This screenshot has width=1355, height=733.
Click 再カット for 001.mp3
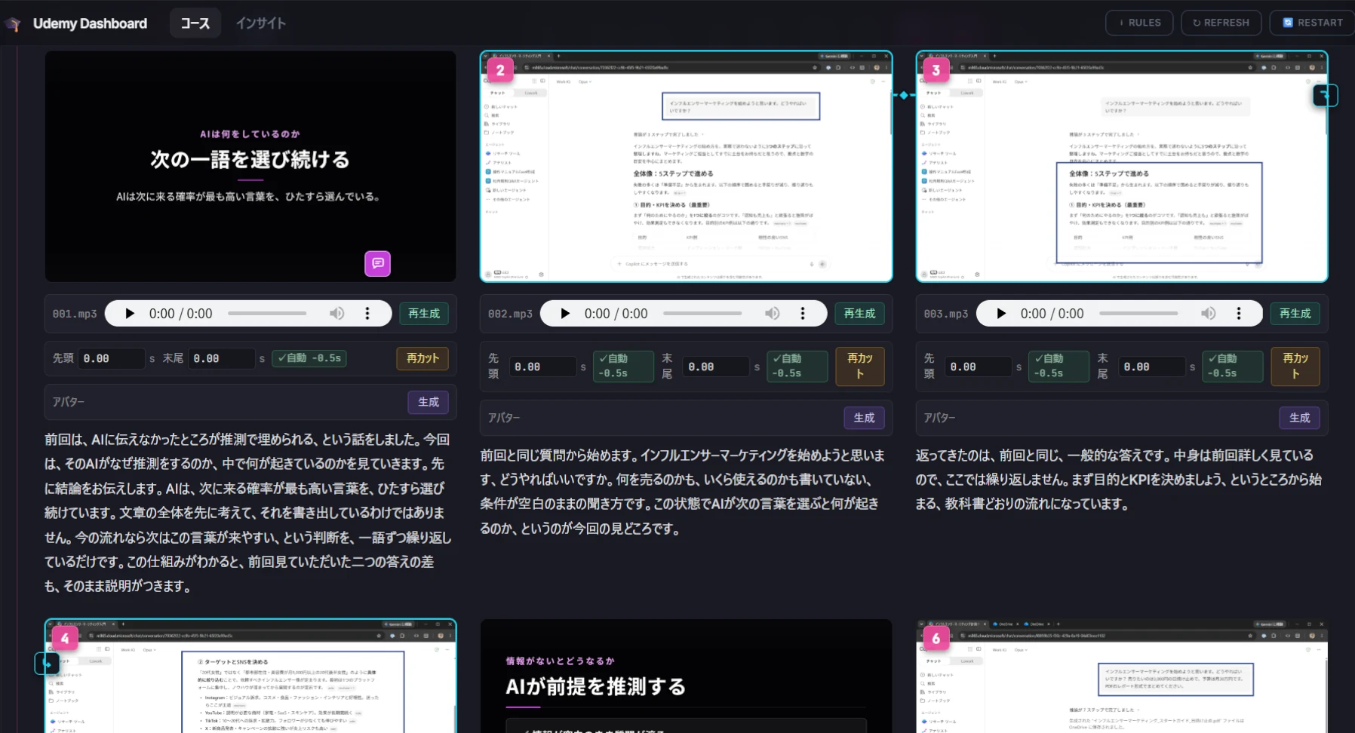click(422, 359)
